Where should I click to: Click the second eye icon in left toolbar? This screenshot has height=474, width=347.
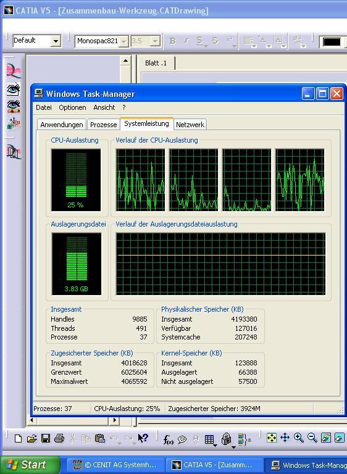14,106
